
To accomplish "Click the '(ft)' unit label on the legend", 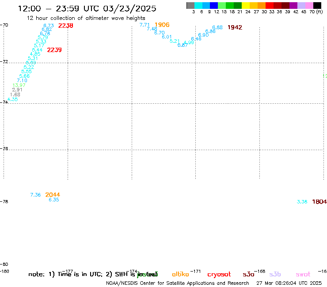I will (319, 12).
